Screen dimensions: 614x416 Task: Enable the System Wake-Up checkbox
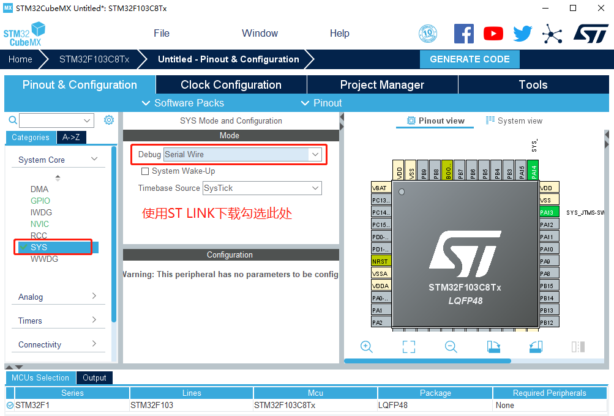[x=145, y=171]
